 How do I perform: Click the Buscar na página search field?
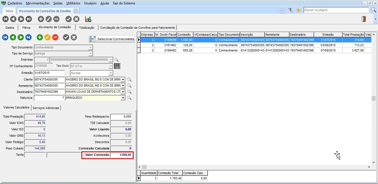pyautogui.click(x=336, y=10)
